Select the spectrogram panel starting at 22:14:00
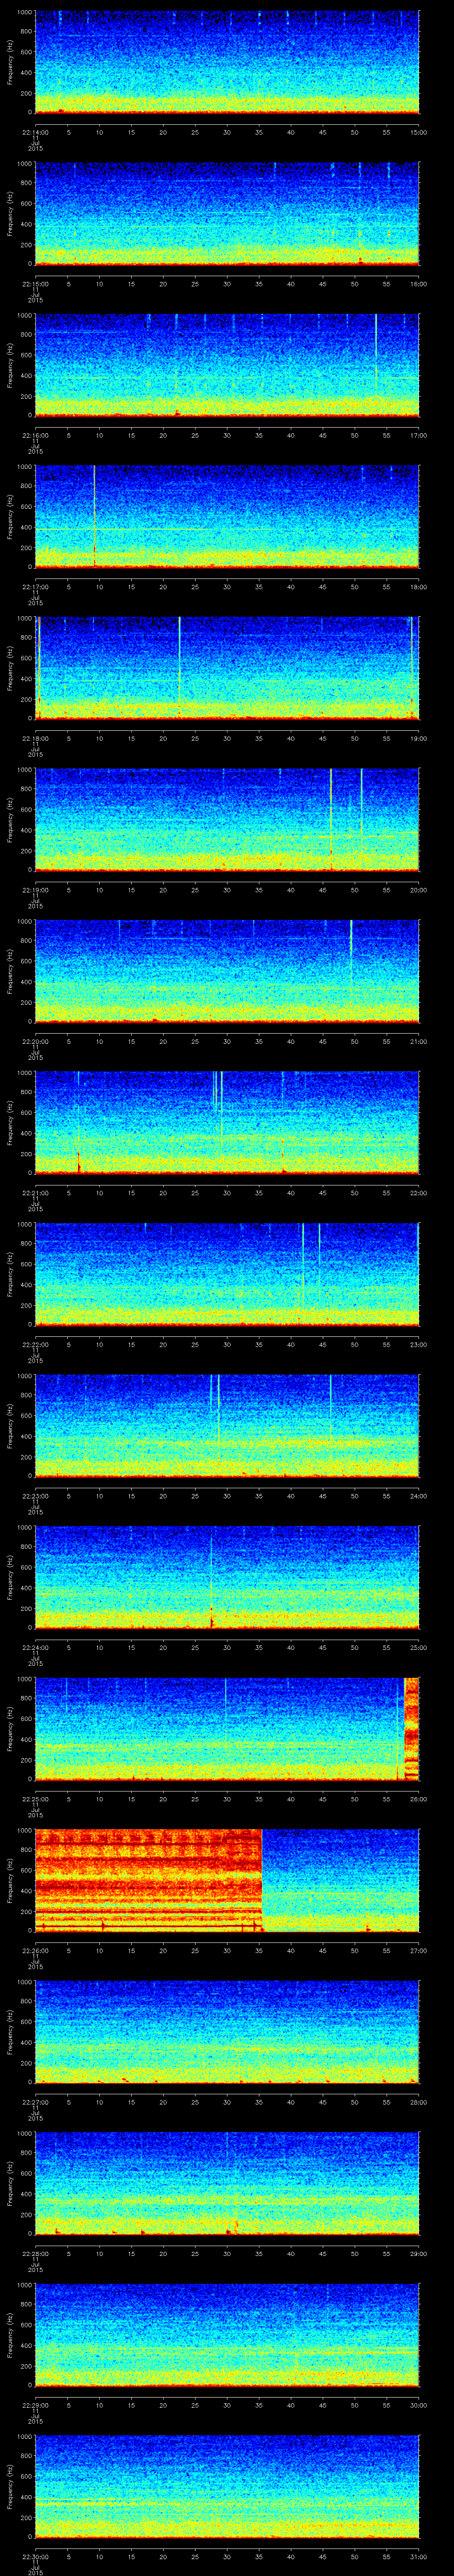 coord(227,62)
